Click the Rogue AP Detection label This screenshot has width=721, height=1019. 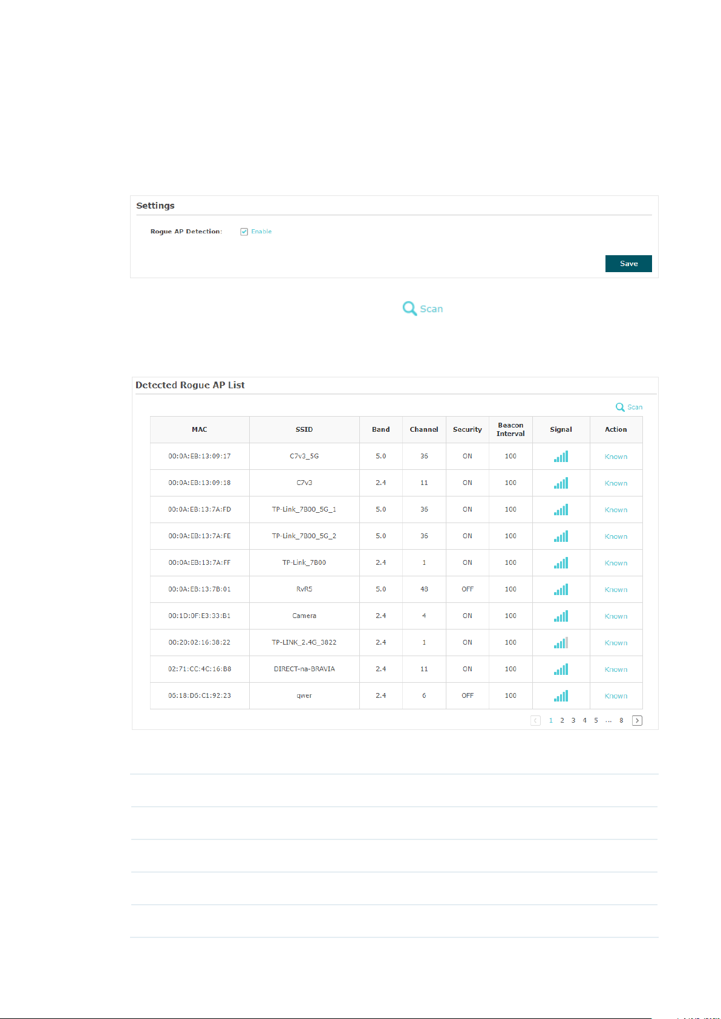(x=186, y=232)
